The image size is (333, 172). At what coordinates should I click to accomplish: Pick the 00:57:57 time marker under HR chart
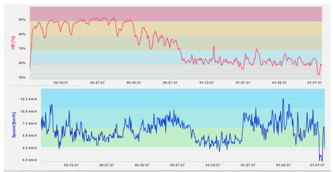click(x=170, y=83)
